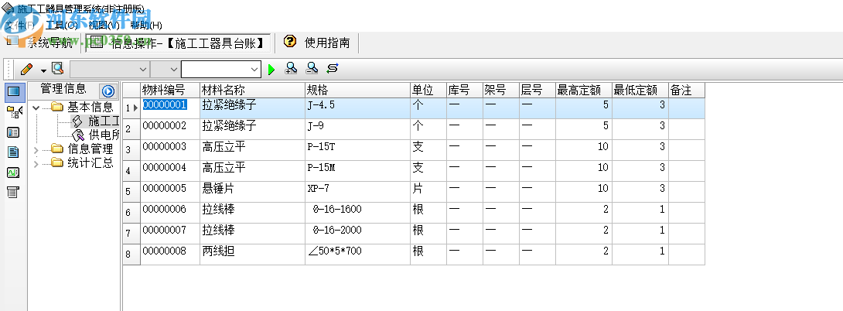Switch to 信息操作-【施工工器具台账】 tab
The image size is (843, 311).
pos(178,43)
